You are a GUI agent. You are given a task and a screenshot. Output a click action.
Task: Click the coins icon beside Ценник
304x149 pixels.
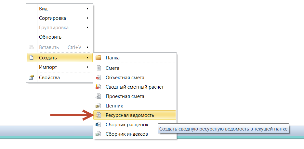coord(98,106)
